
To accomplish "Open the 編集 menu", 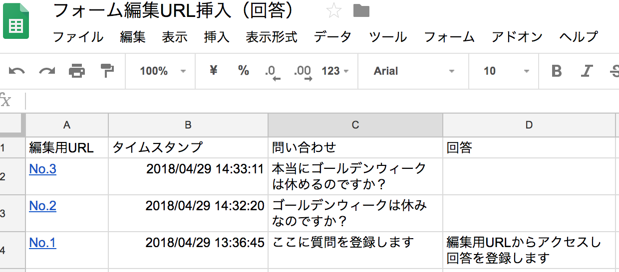I will click(x=133, y=37).
